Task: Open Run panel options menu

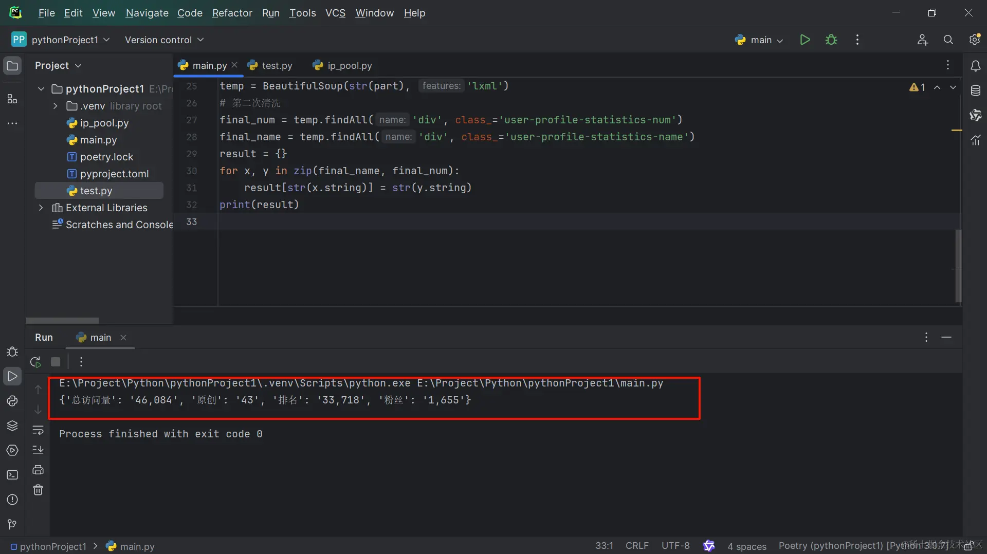Action: click(x=926, y=337)
